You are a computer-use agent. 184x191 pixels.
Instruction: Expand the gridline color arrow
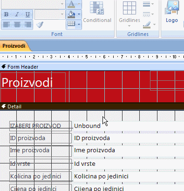coord(154,24)
